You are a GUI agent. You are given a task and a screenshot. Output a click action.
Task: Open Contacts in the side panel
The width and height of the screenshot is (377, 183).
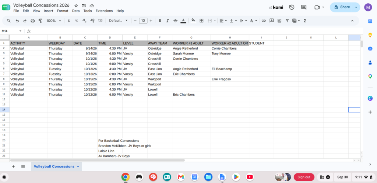click(x=370, y=63)
